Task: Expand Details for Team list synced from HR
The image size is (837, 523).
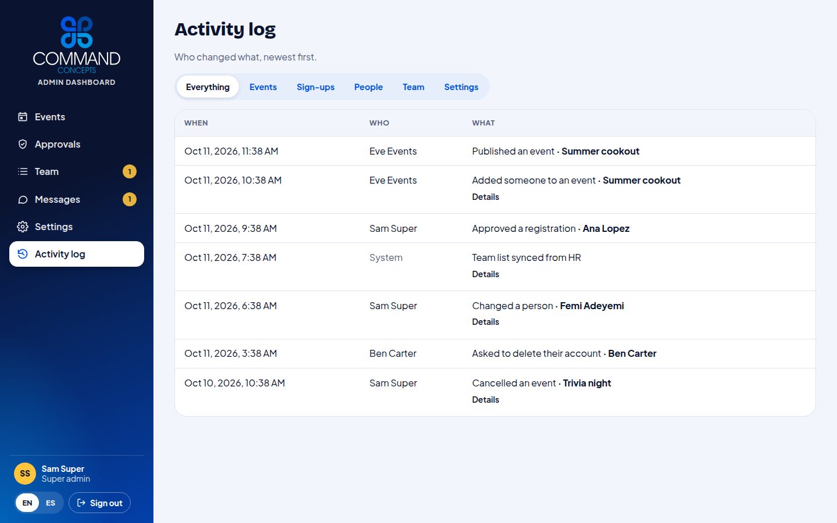Action: [485, 274]
